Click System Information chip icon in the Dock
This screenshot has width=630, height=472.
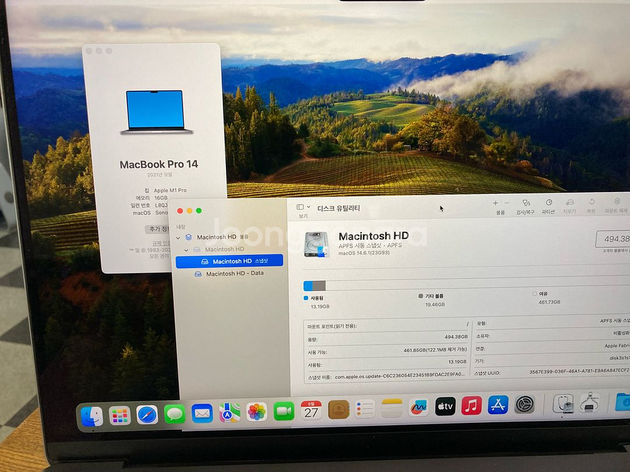tap(590, 402)
